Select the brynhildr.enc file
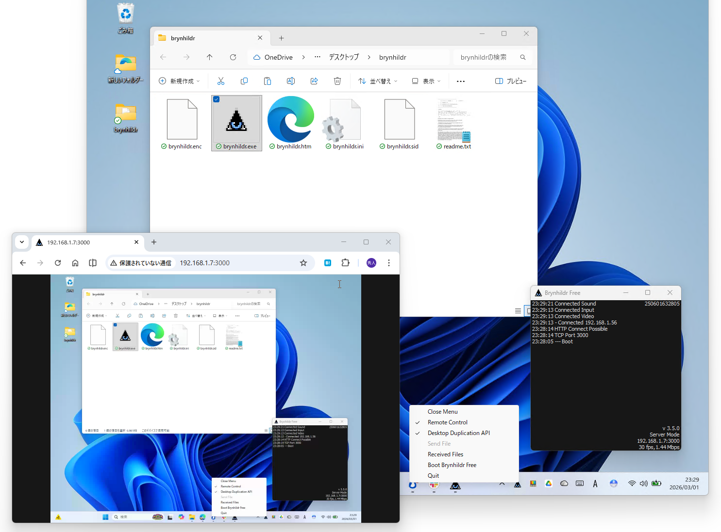Screen dimensions: 721x532 tap(182, 124)
